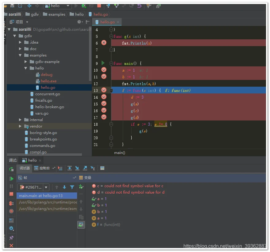This screenshot has width=270, height=252.
Task: Select the hello.go editor tab
Action: coord(107,22)
